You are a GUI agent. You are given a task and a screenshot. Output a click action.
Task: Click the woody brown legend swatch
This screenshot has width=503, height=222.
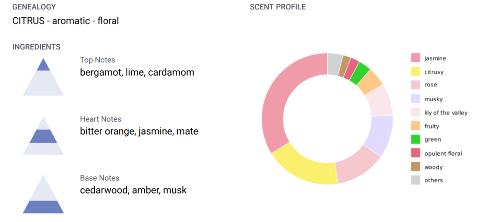pos(416,167)
